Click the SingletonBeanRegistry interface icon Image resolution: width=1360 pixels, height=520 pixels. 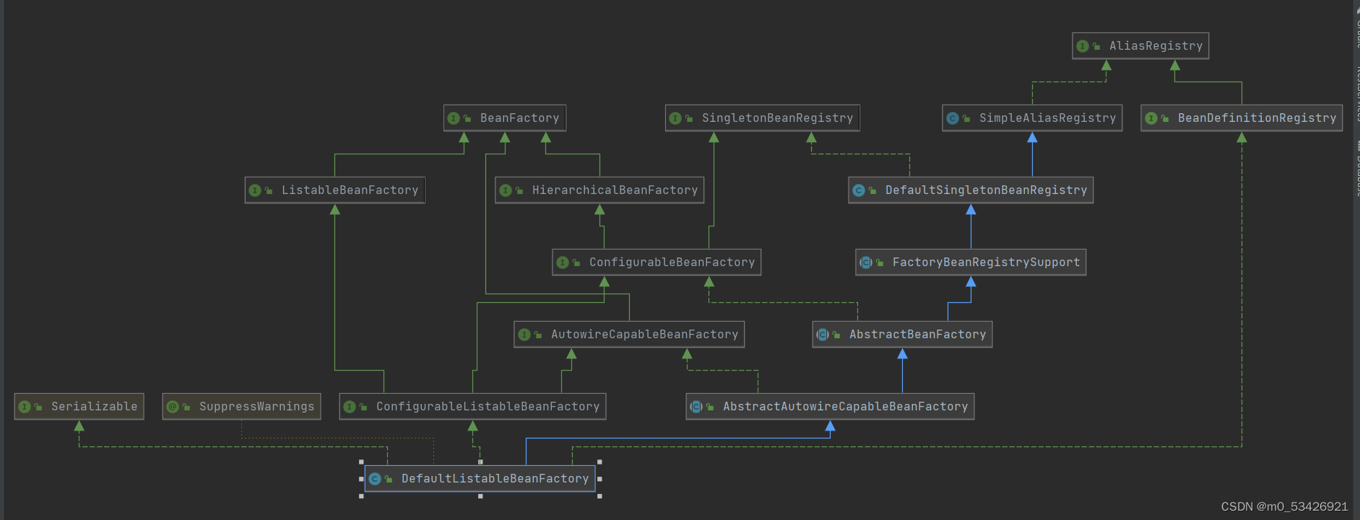(675, 118)
